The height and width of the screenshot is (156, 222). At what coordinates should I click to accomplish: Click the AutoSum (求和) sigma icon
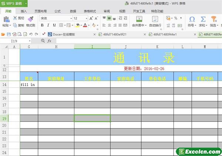(x=203, y=19)
